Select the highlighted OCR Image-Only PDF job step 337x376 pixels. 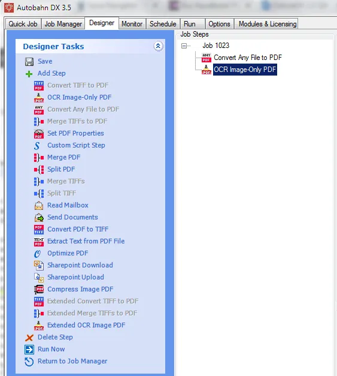click(245, 70)
